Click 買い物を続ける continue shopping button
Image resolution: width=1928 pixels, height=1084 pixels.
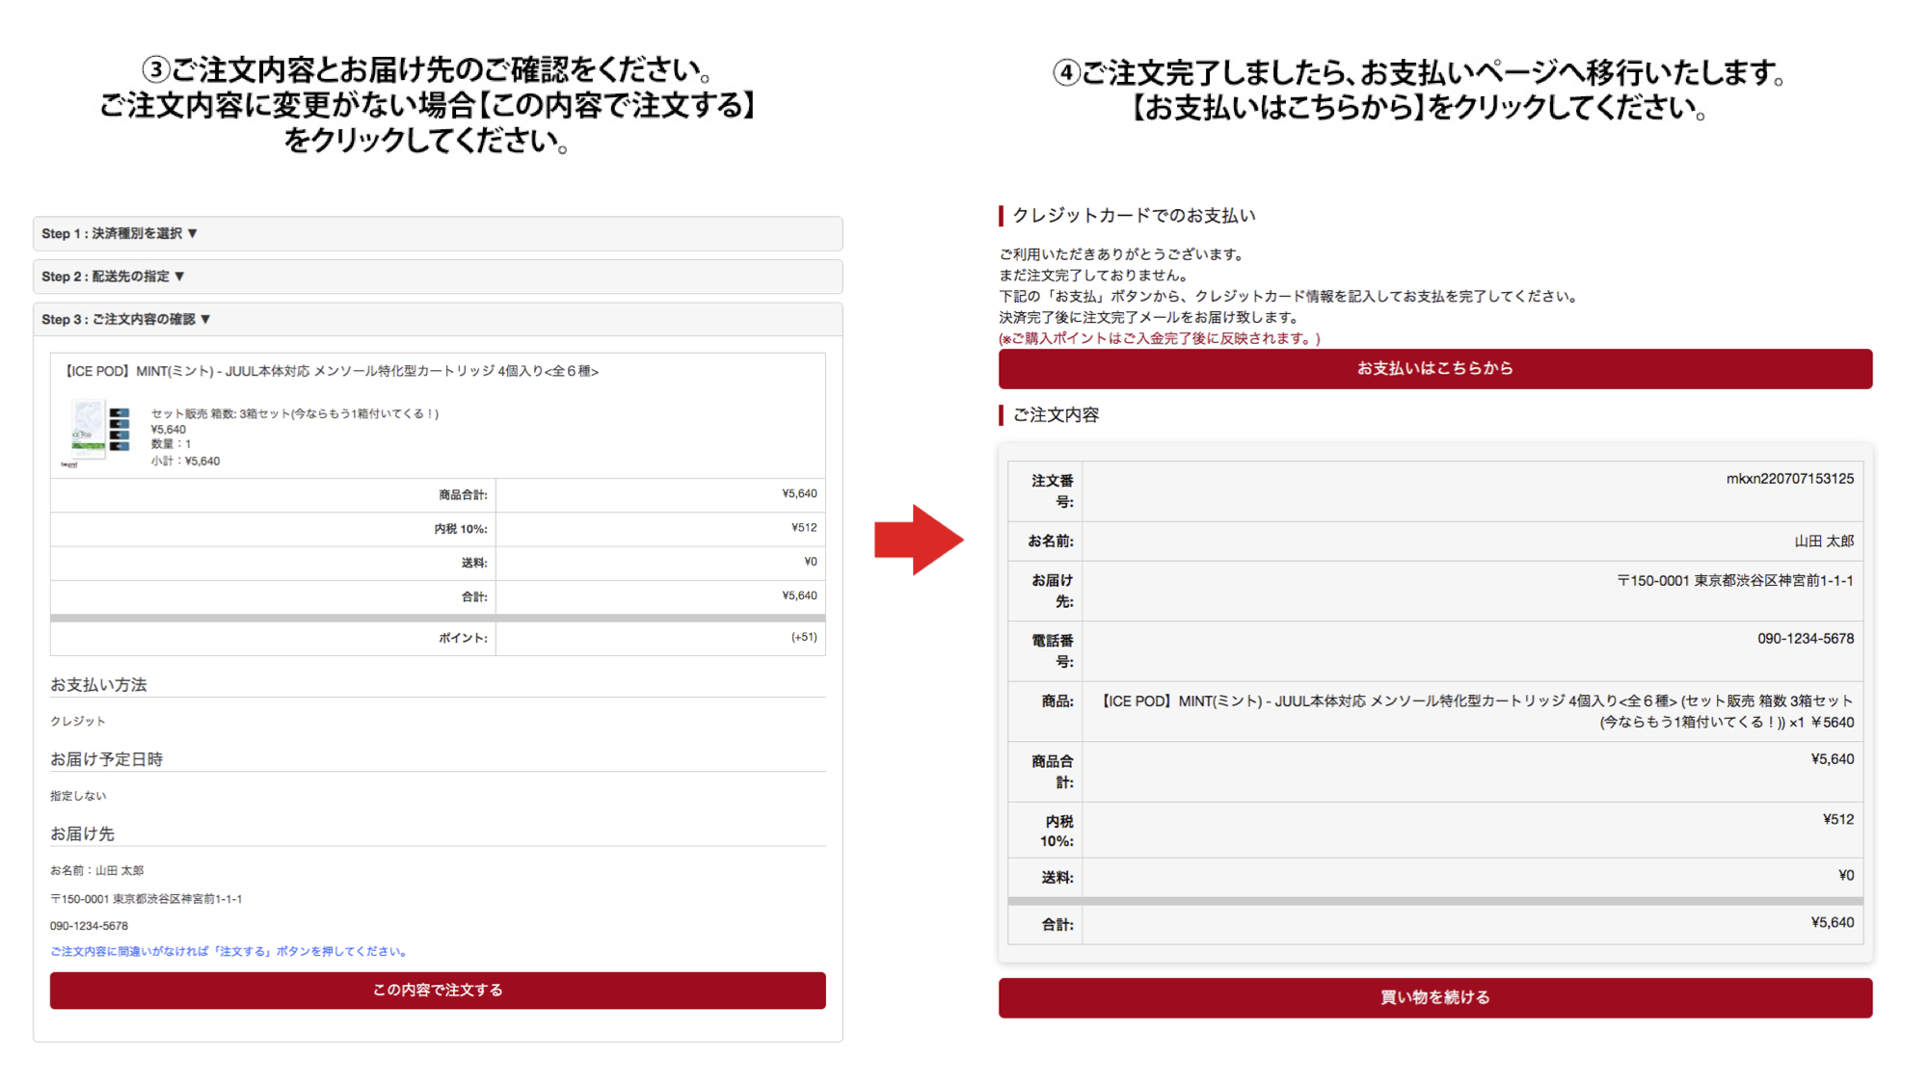pyautogui.click(x=1434, y=997)
